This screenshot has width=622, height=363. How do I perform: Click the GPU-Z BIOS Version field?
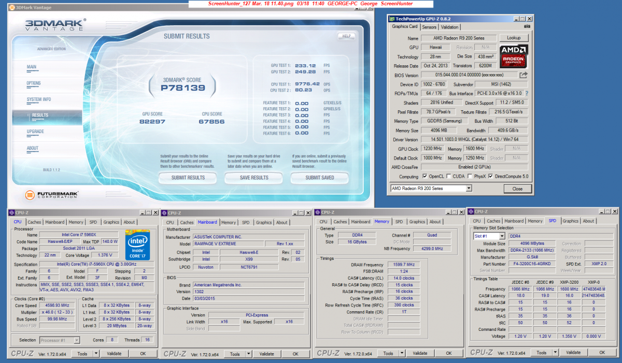tap(469, 75)
